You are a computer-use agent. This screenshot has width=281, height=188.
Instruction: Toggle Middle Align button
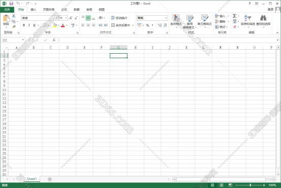point(88,18)
